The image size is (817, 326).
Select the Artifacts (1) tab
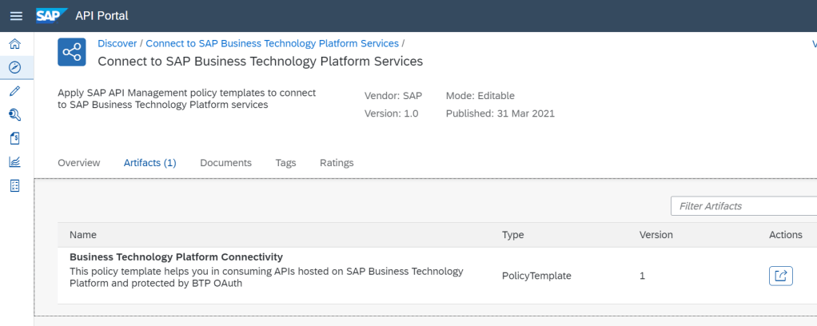149,163
